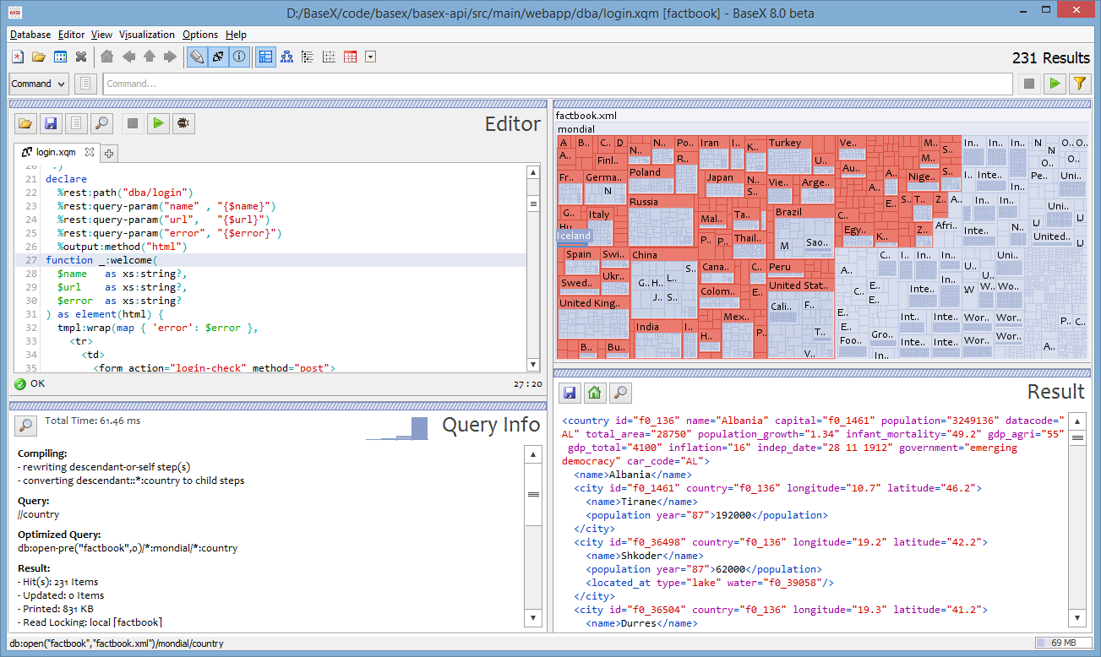
Task: Add a new editor tab with the plus button
Action: [109, 153]
